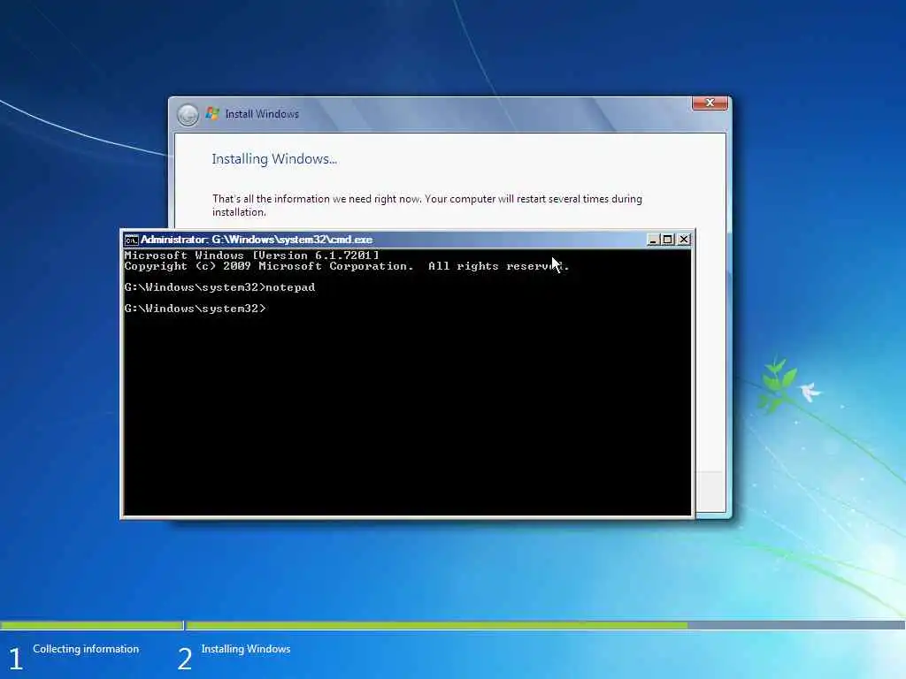Click the cmd.exe system menu icon
Image resolution: width=906 pixels, height=679 pixels.
131,240
